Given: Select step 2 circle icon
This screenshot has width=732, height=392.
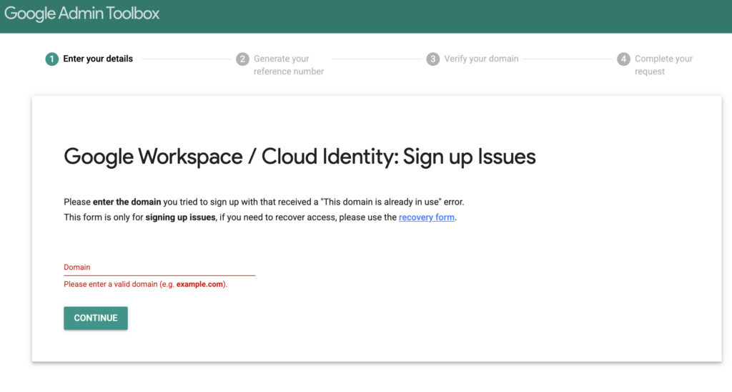Looking at the screenshot, I should [x=242, y=59].
